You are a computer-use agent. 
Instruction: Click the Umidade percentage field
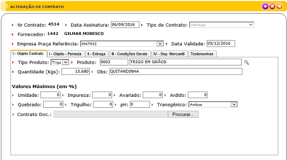pyautogui.click(x=51, y=95)
